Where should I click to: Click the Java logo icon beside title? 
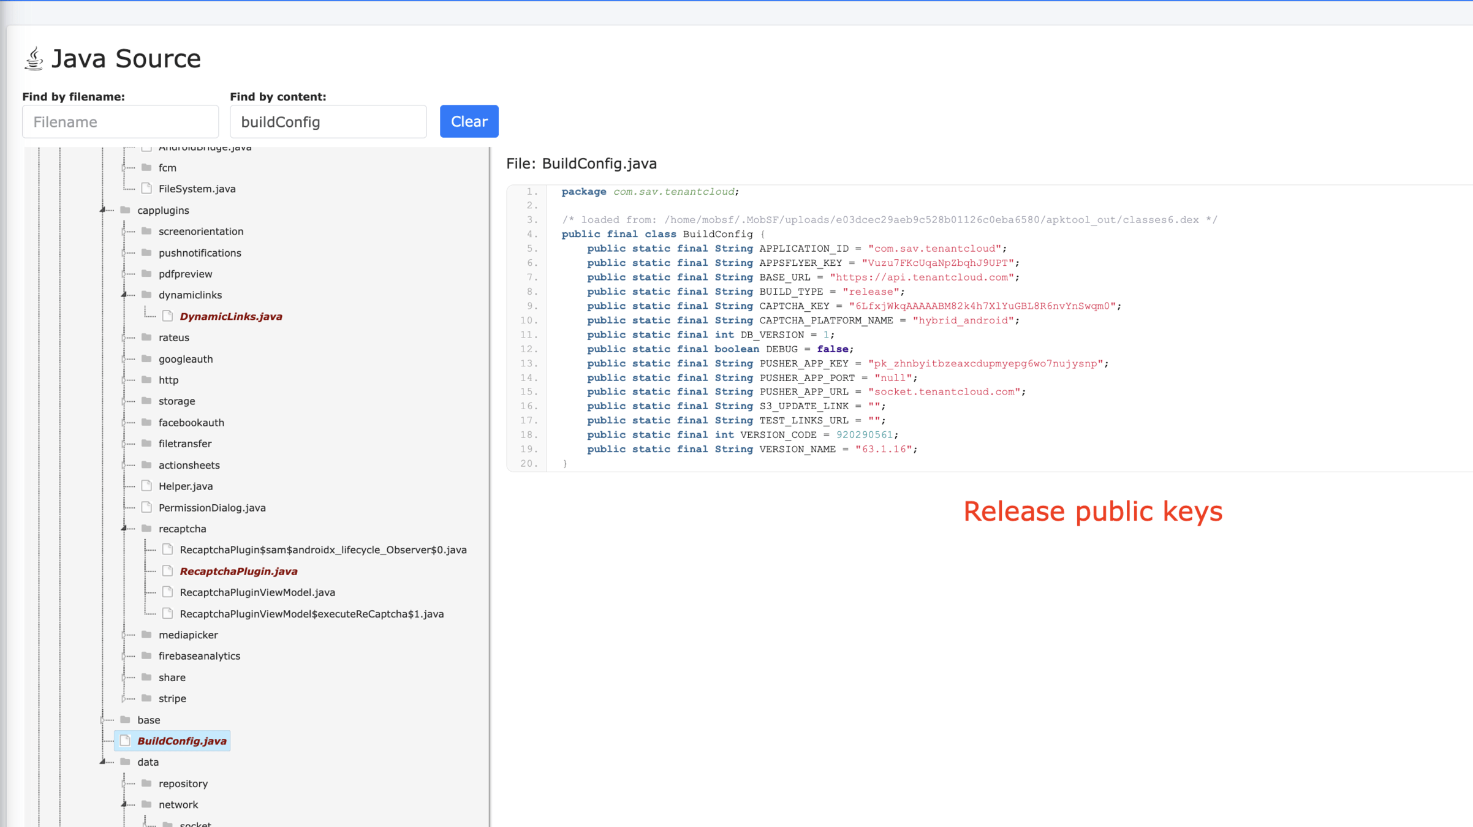point(34,59)
